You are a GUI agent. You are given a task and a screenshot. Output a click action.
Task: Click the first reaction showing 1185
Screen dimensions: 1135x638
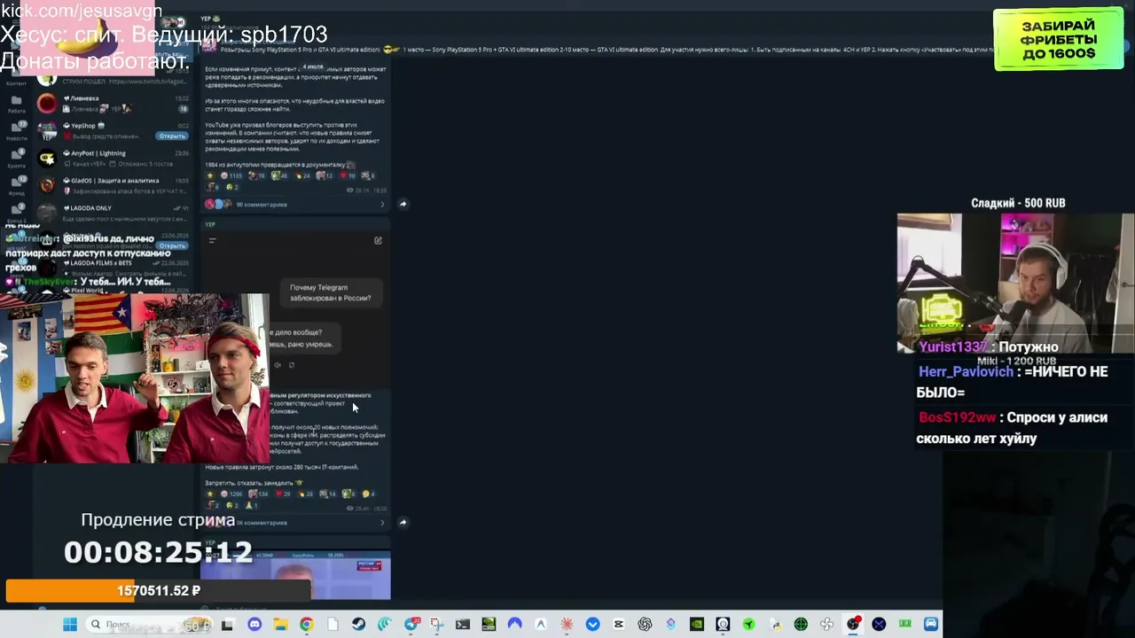click(230, 175)
